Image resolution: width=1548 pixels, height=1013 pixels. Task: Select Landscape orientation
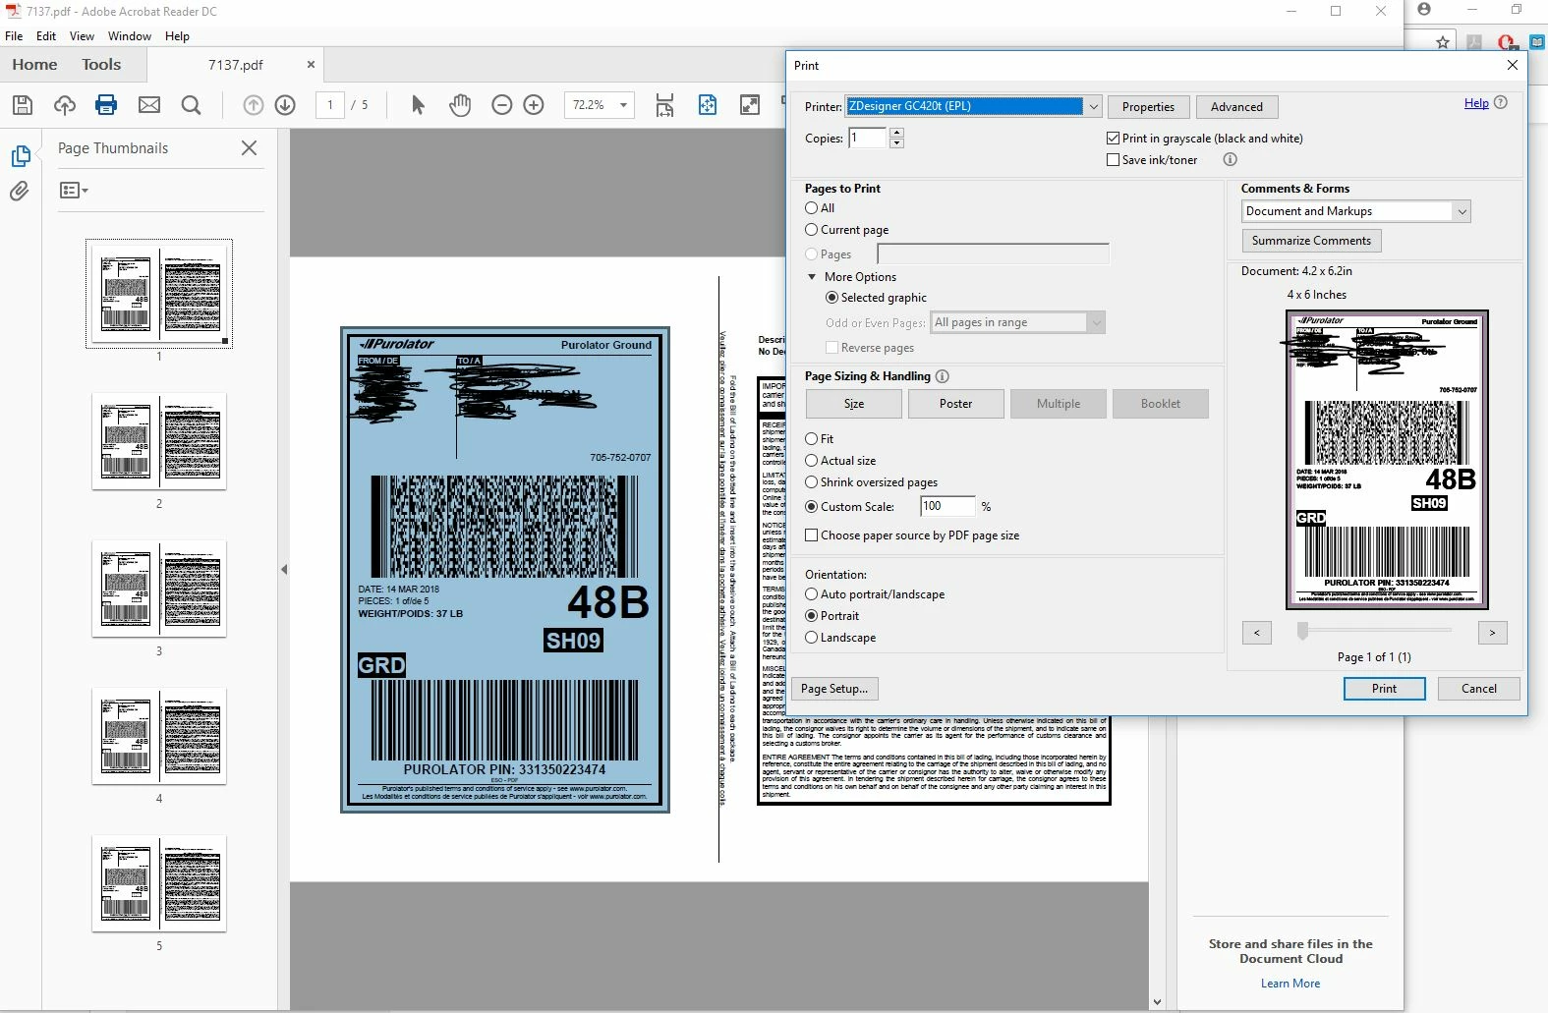(x=812, y=638)
